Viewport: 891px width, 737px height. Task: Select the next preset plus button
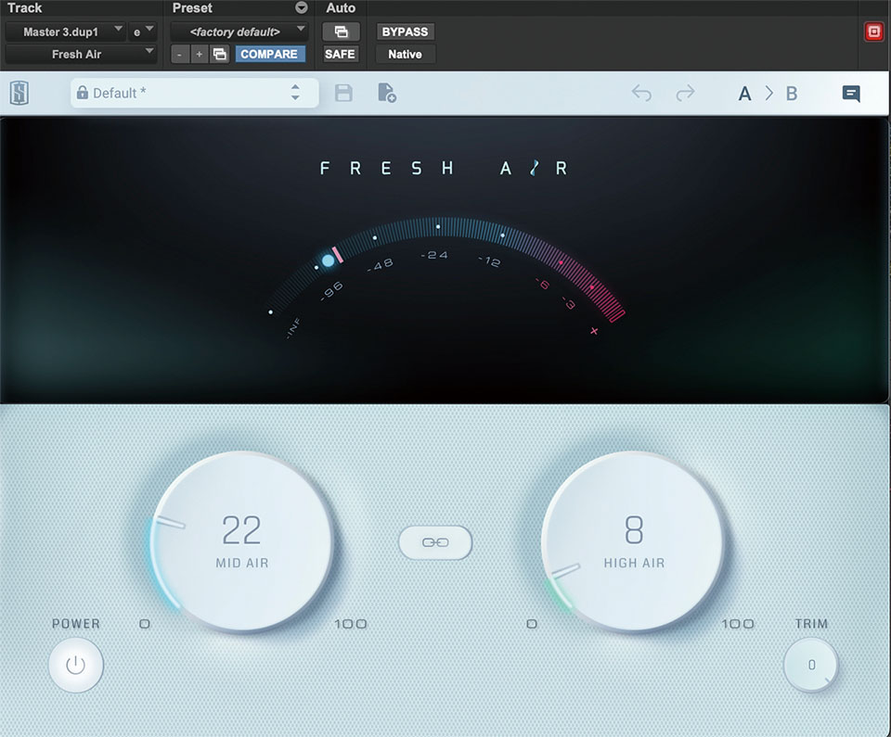point(199,55)
